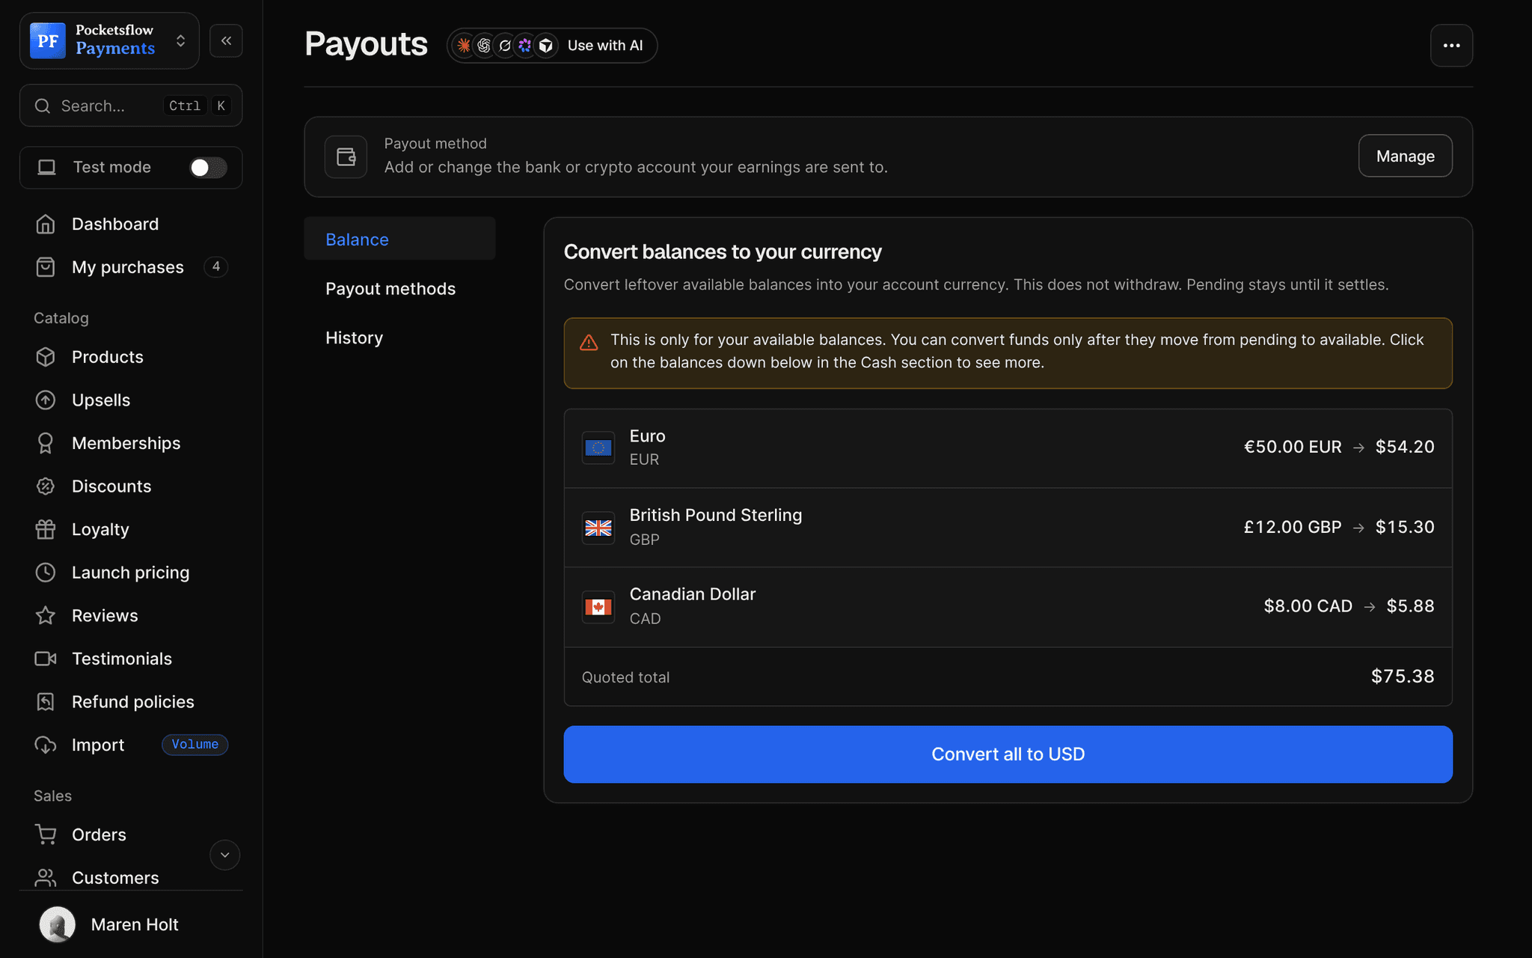Viewport: 1532px width, 958px height.
Task: Click the My purchases bag icon
Action: tap(46, 267)
